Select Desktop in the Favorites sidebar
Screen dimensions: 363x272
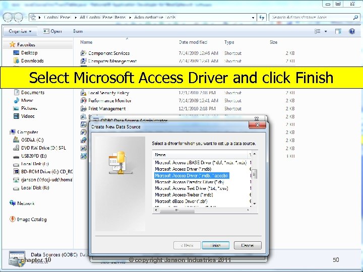(x=26, y=53)
